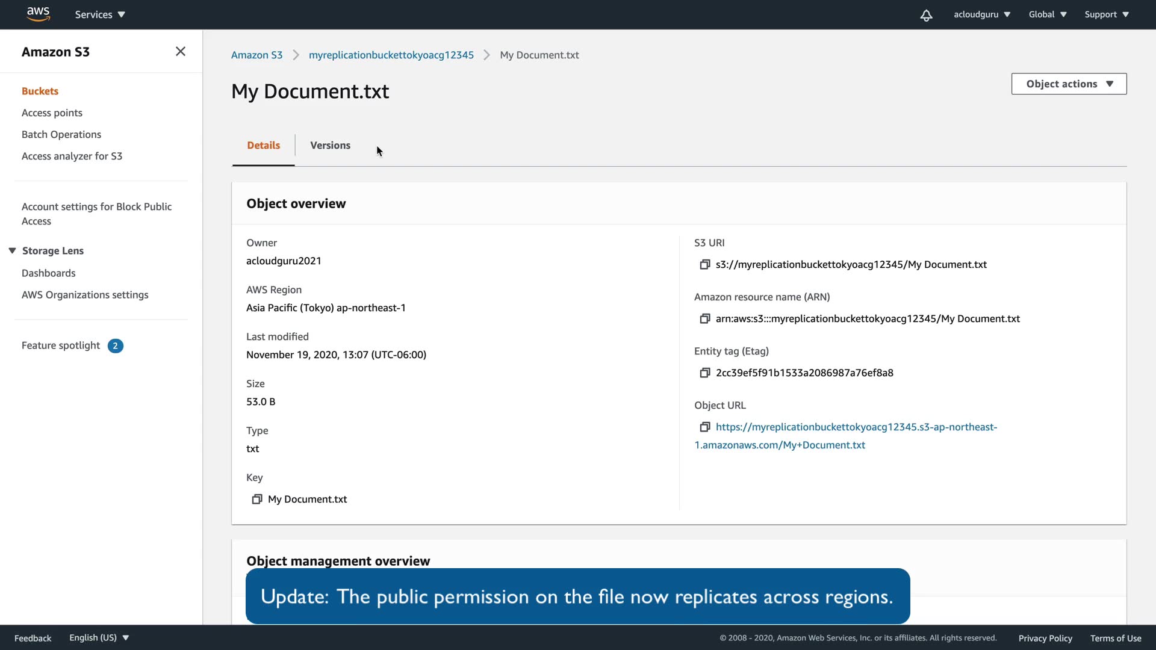Image resolution: width=1156 pixels, height=650 pixels.
Task: Expand the Services menu
Action: (100, 14)
